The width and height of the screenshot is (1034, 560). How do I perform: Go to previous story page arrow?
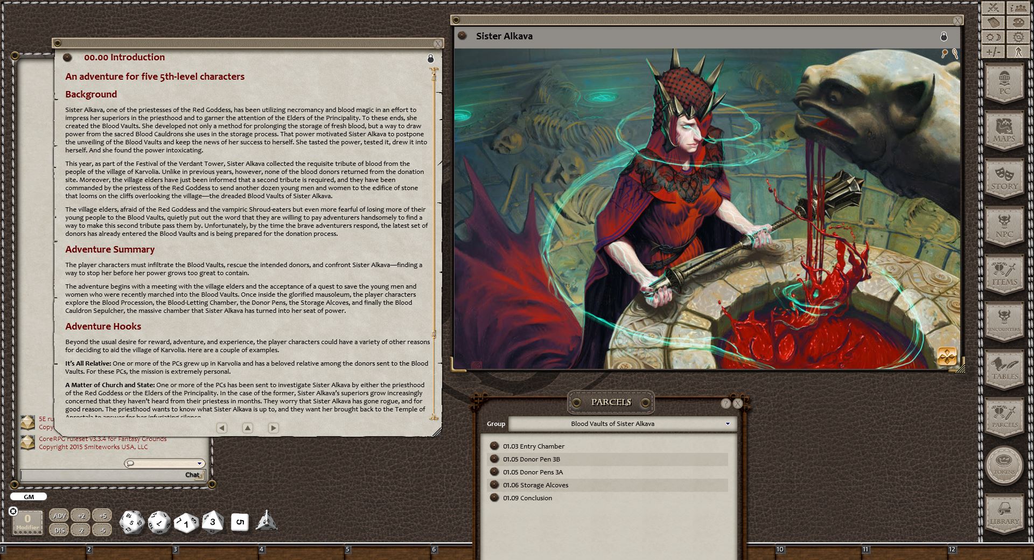[222, 428]
